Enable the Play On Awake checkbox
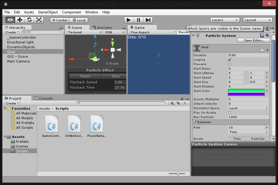The width and height of the screenshot is (278, 185). (x=230, y=112)
